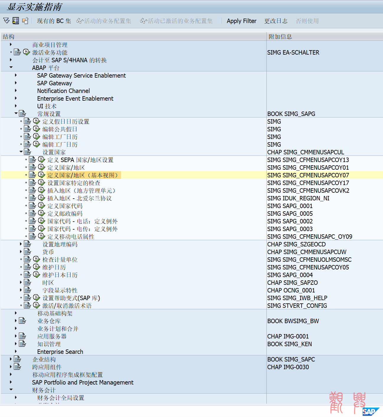Expand the 字段显示特性 node
The height and width of the screenshot is (417, 383).
[21, 290]
